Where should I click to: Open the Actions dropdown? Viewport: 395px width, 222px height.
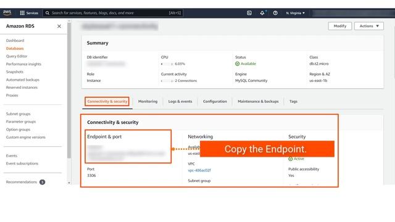(369, 26)
